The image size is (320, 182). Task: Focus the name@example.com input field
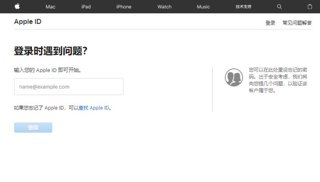point(69,86)
